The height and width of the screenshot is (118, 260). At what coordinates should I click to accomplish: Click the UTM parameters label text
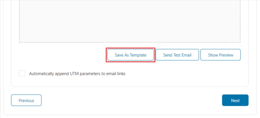(x=77, y=74)
